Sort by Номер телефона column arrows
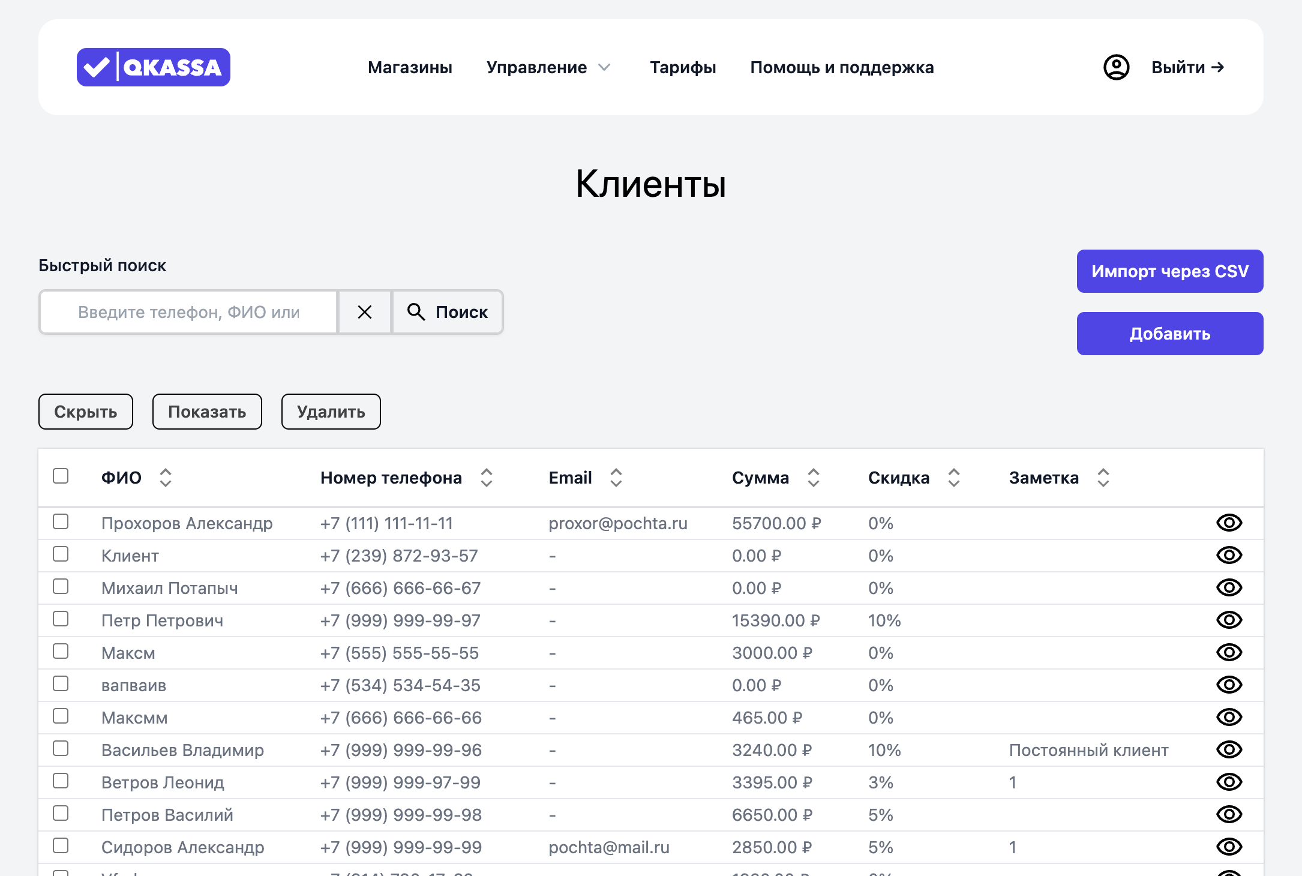The height and width of the screenshot is (876, 1302). pos(487,478)
